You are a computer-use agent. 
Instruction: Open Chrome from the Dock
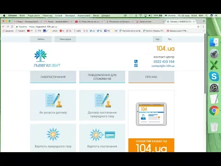pos(214,111)
